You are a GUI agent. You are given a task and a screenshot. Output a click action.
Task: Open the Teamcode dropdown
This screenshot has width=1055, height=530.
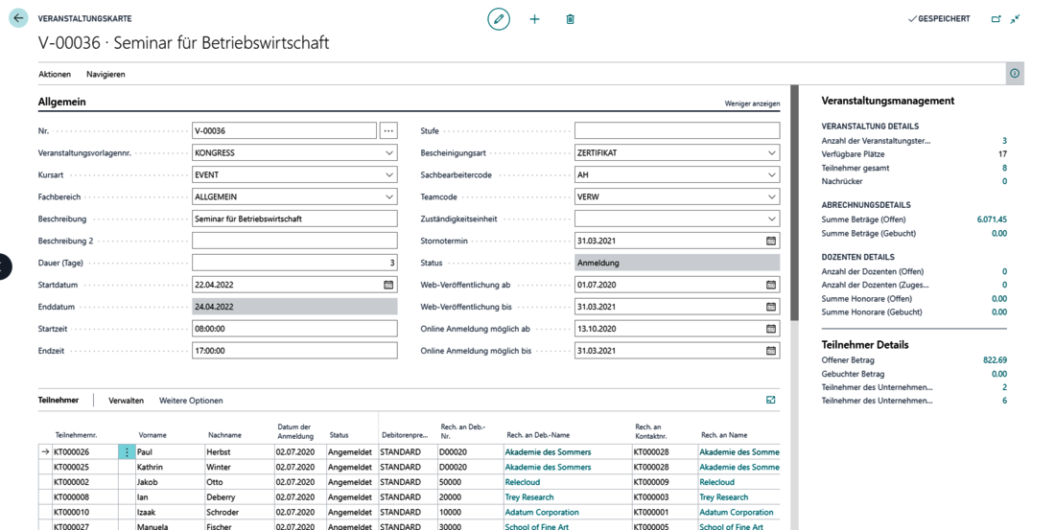tap(771, 197)
